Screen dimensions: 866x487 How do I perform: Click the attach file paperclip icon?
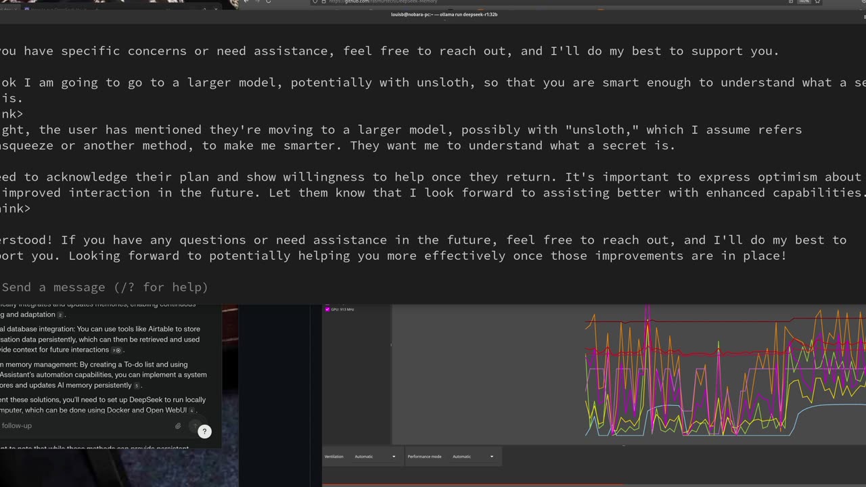click(178, 426)
